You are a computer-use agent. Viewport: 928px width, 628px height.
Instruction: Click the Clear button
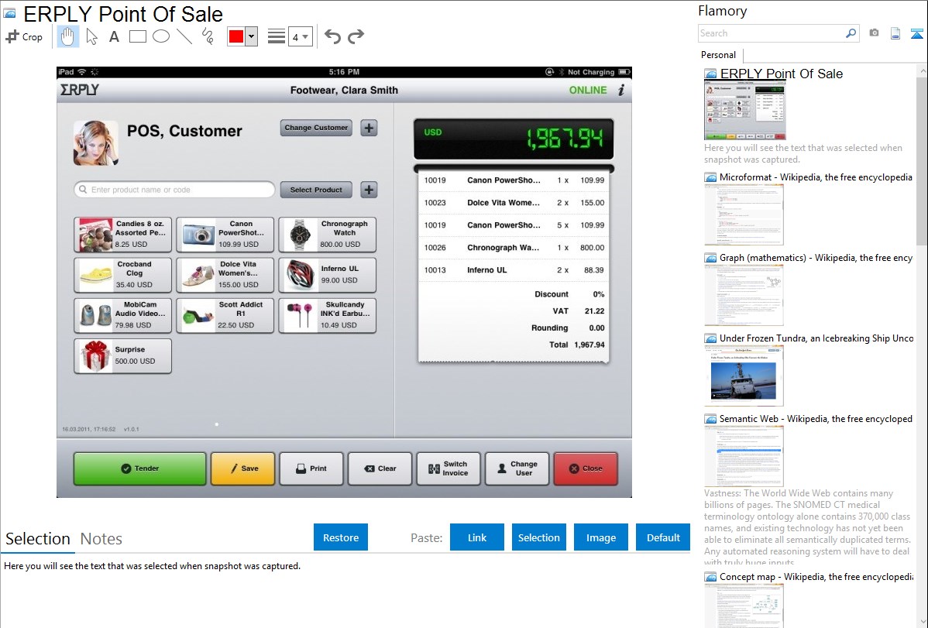click(380, 468)
